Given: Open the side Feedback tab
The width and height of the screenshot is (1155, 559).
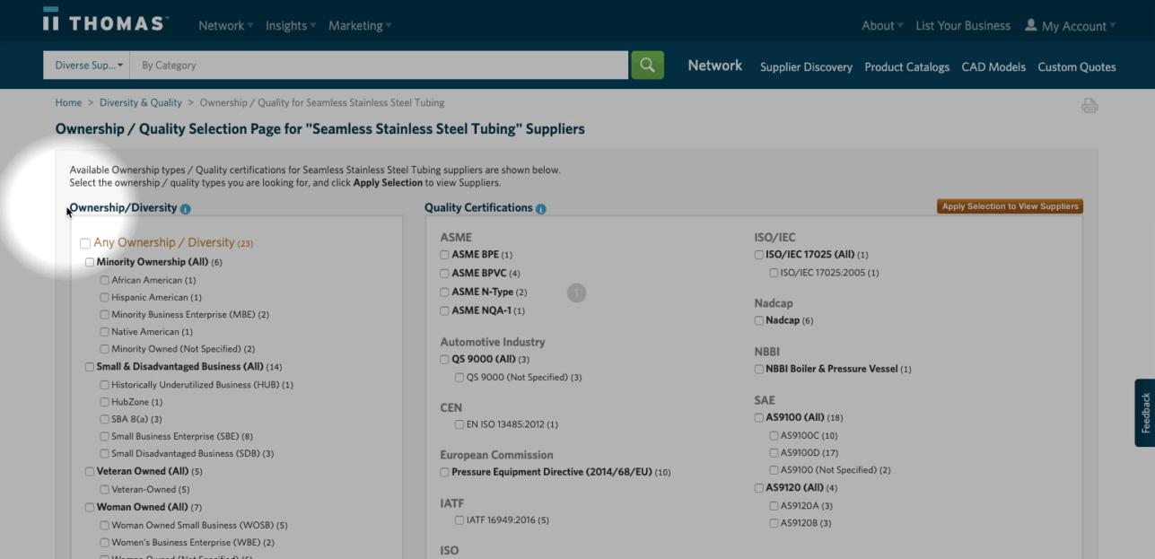Looking at the screenshot, I should (x=1144, y=413).
